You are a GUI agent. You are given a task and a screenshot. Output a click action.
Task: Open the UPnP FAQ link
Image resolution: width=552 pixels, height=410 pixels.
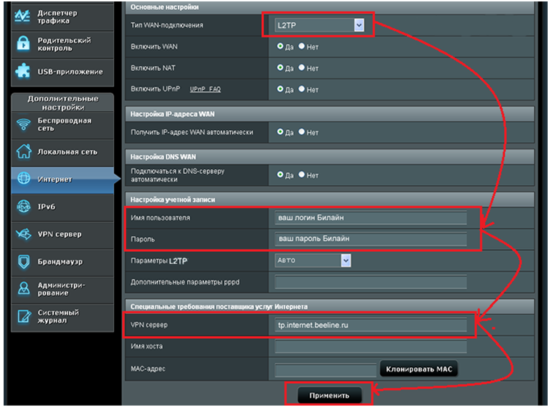click(x=205, y=89)
